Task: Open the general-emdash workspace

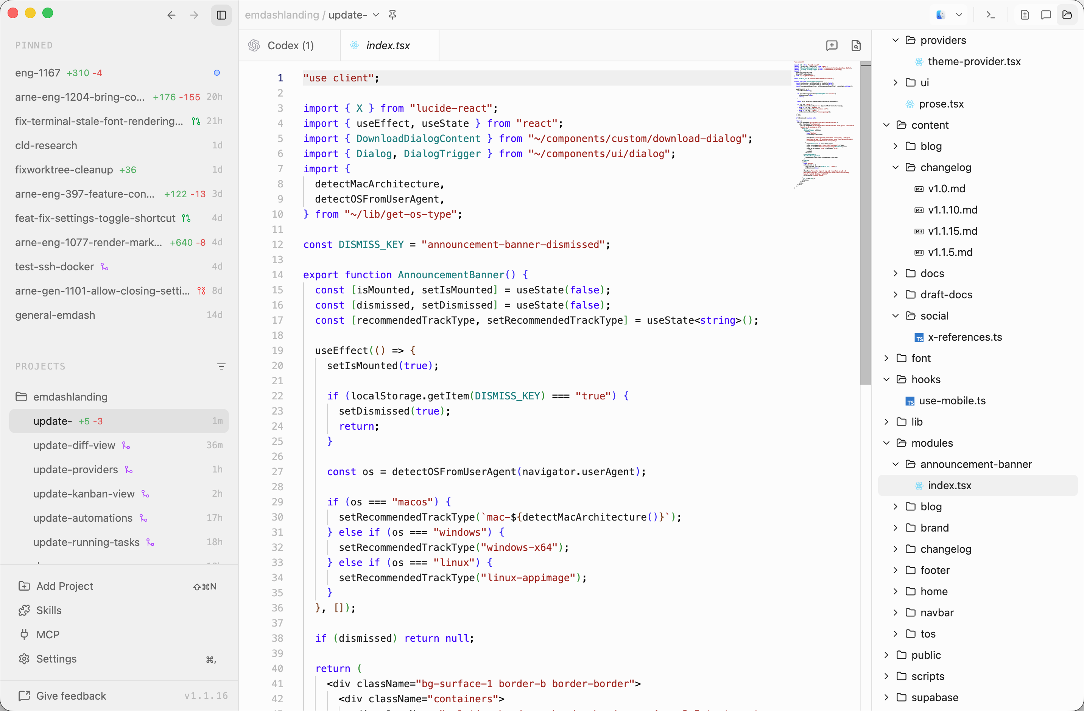Action: point(119,315)
